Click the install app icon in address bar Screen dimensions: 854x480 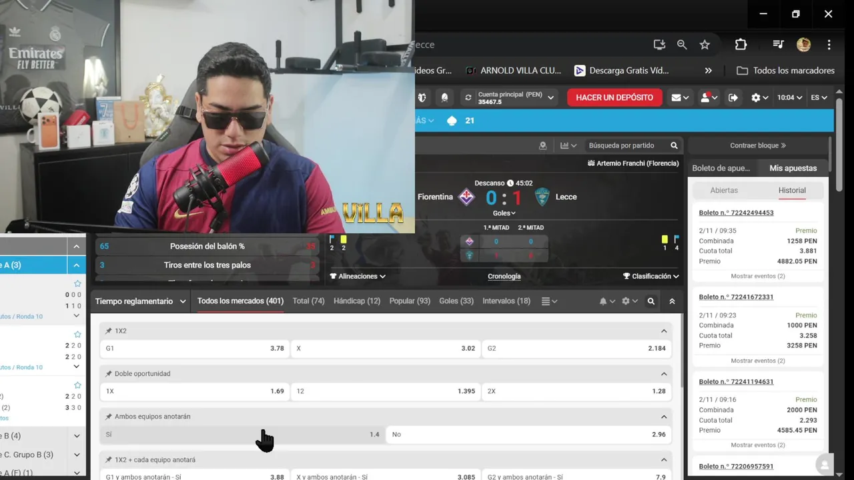click(x=659, y=45)
